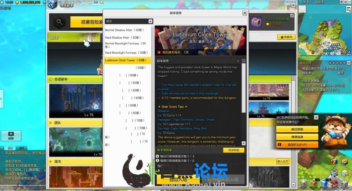The width and height of the screenshot is (352, 191).
Task: Click the Ludibrium Clock Tower banner image
Action: (201, 40)
